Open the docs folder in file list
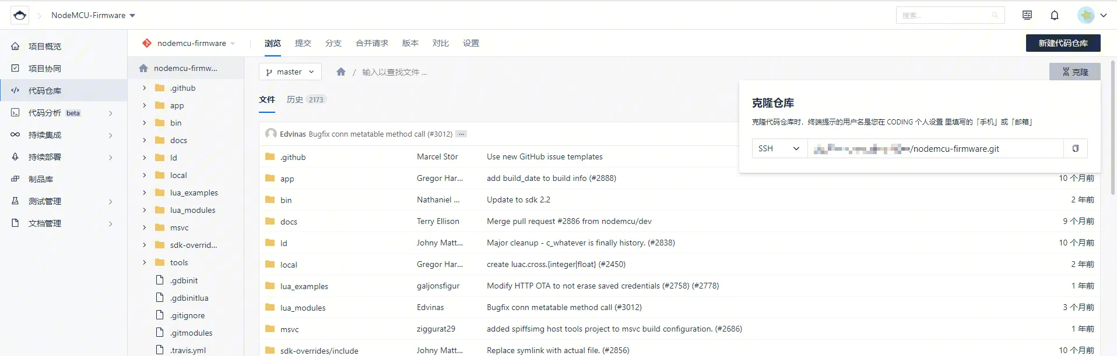This screenshot has width=1117, height=356. click(x=289, y=222)
